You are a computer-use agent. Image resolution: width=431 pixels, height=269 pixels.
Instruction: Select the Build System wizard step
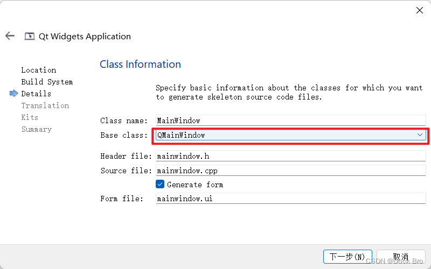click(47, 82)
